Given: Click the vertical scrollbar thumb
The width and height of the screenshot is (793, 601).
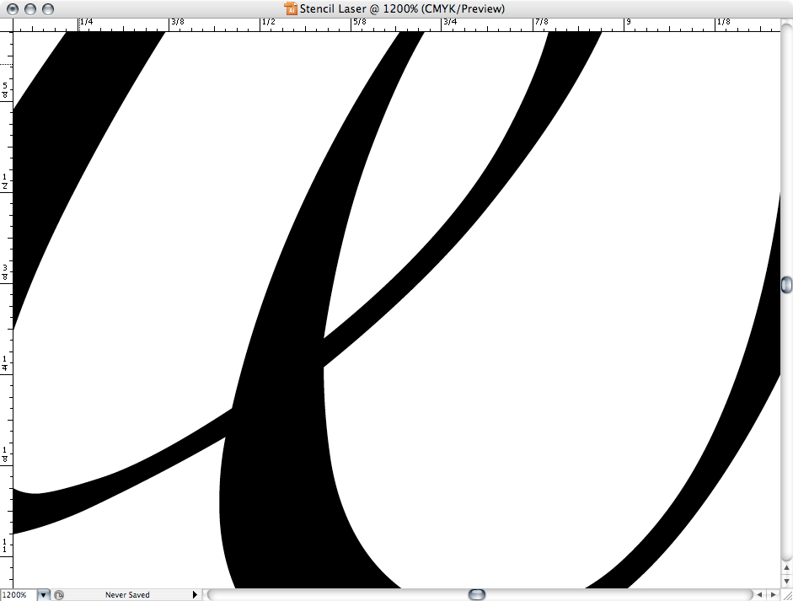Looking at the screenshot, I should point(786,285).
